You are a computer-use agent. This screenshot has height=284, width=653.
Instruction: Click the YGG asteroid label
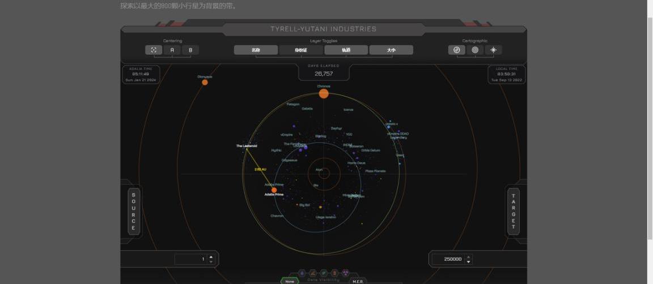pyautogui.click(x=349, y=134)
